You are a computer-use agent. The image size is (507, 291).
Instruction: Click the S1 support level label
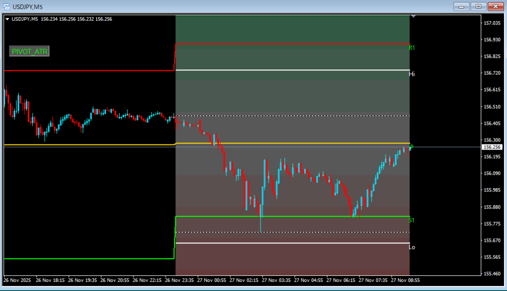click(x=412, y=221)
